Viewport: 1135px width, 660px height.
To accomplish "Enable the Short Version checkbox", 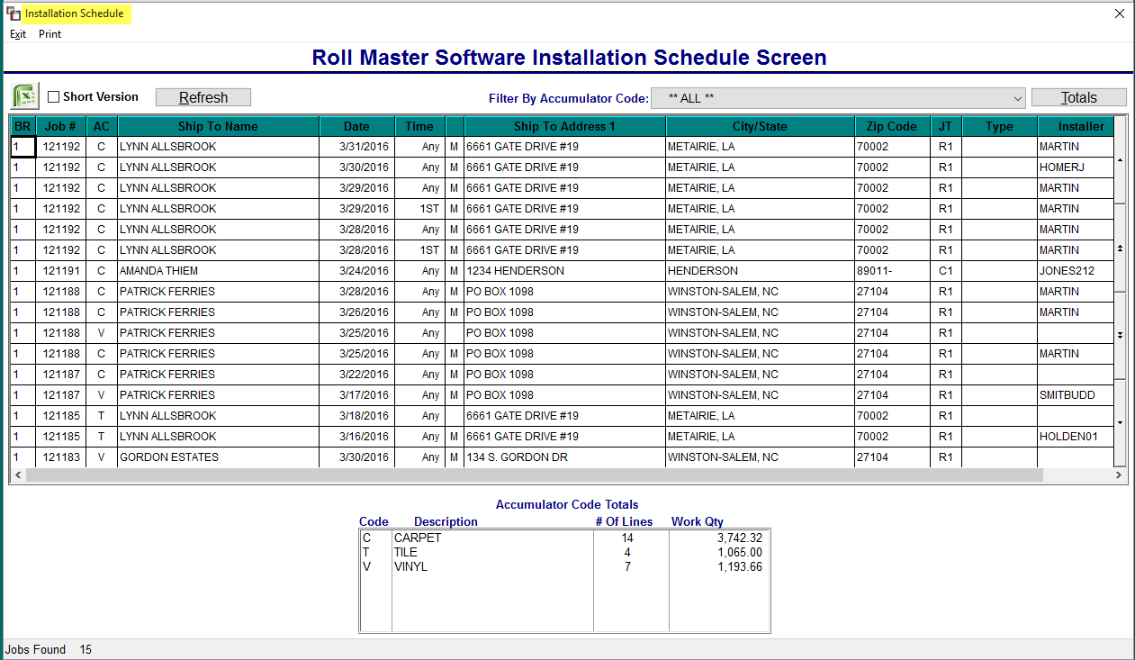I will (54, 97).
